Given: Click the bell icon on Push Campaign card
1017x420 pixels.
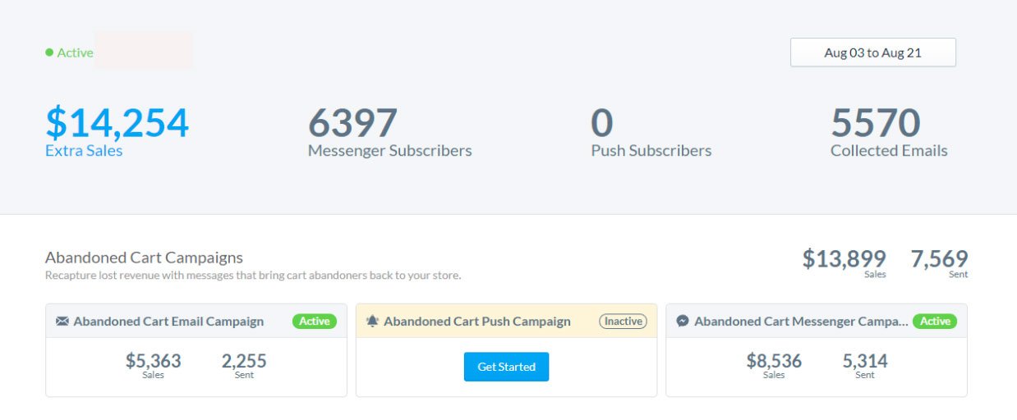Looking at the screenshot, I should coord(373,322).
